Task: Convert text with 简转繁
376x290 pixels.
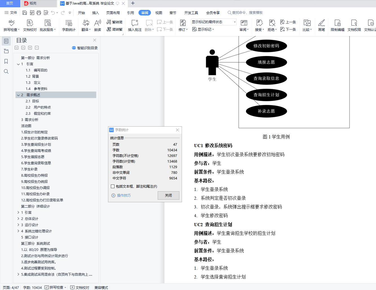Action: (x=115, y=29)
